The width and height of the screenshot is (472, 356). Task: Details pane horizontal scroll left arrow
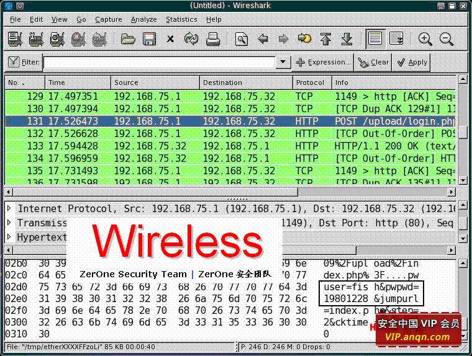click(9, 250)
